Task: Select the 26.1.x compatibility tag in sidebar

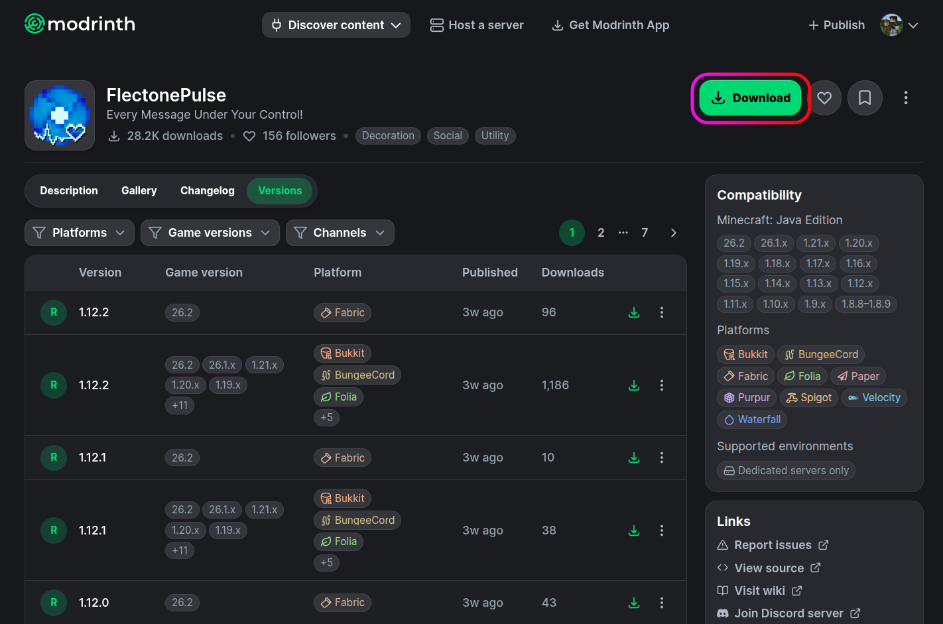Action: pos(774,243)
